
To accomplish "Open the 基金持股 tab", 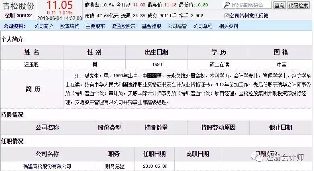I will 152,26.
